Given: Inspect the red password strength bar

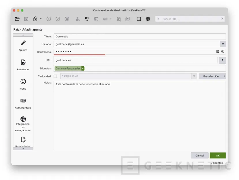Looking at the screenshot, I should (x=79, y=55).
